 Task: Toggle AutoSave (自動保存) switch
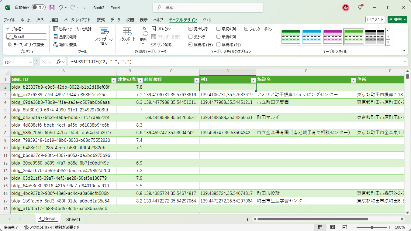click(x=39, y=8)
